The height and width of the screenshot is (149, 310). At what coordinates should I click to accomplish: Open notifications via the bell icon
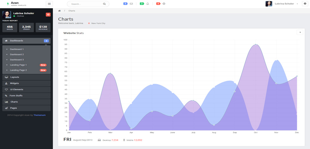pos(148,4)
